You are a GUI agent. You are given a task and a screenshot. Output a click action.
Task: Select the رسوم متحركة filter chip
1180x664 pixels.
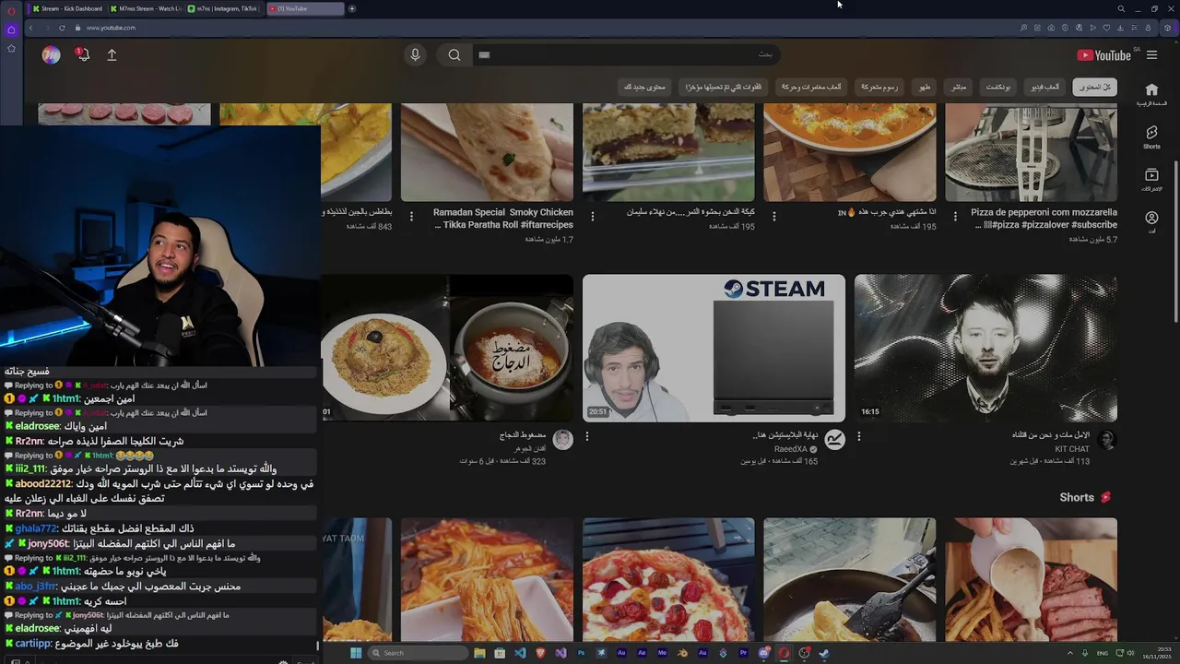point(879,87)
